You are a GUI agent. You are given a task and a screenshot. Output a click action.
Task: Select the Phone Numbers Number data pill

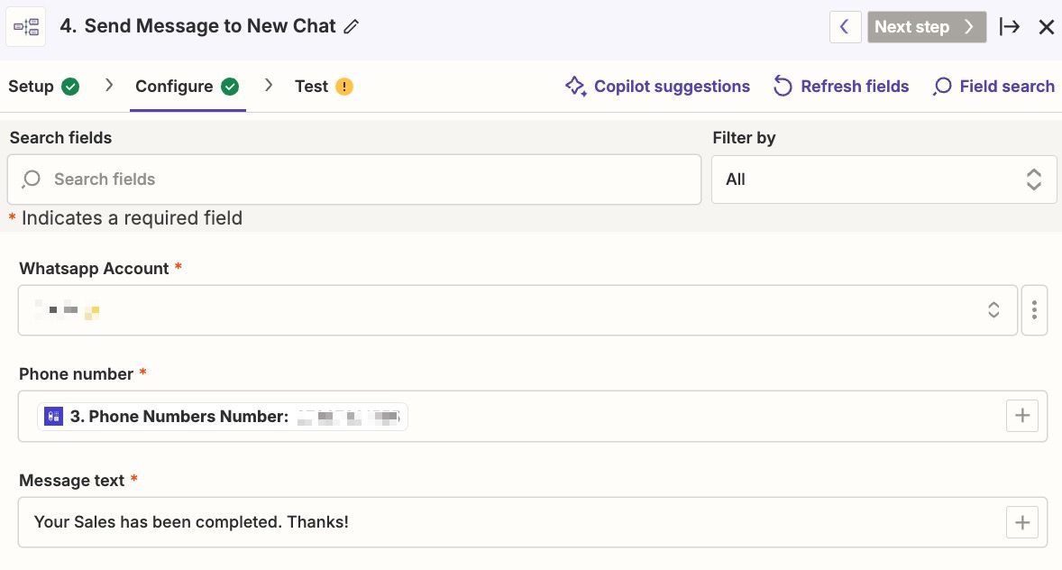223,416
